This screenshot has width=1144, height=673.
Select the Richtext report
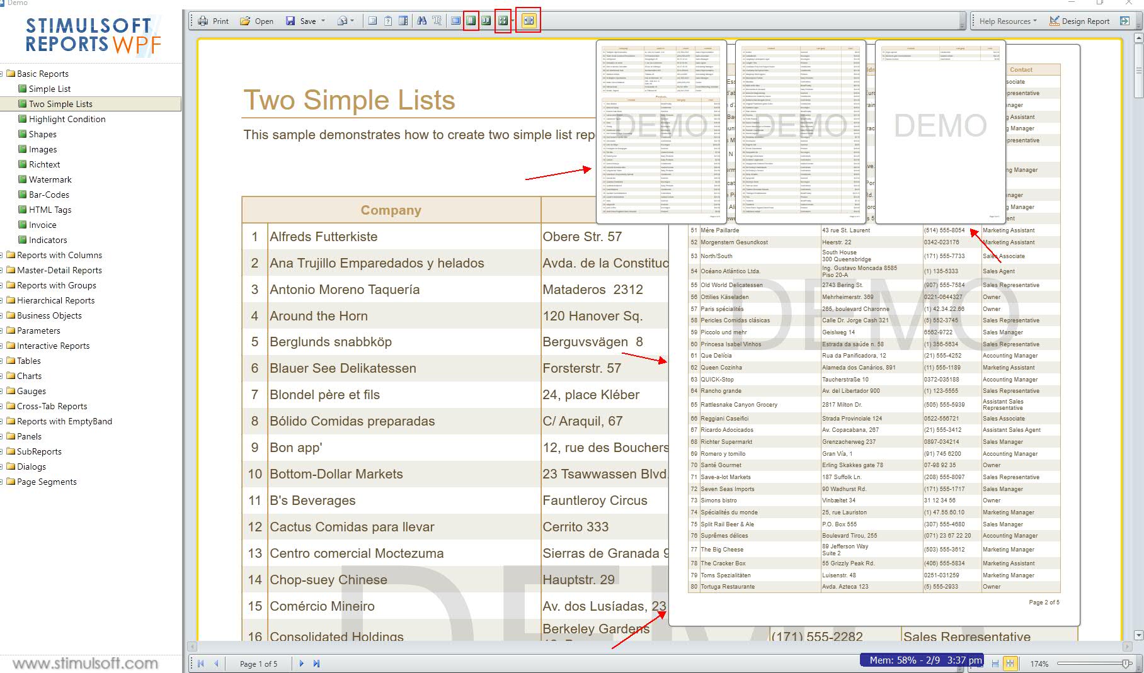click(x=44, y=164)
